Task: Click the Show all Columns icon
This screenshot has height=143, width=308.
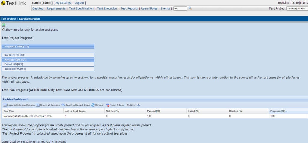Action: point(38,105)
